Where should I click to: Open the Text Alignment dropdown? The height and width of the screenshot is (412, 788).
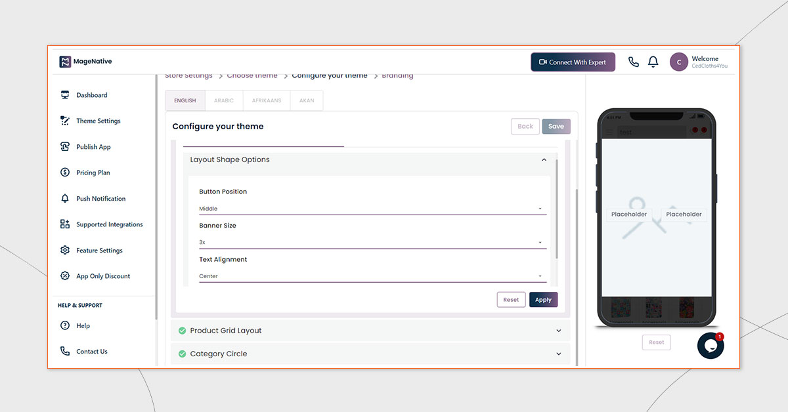tap(372, 276)
